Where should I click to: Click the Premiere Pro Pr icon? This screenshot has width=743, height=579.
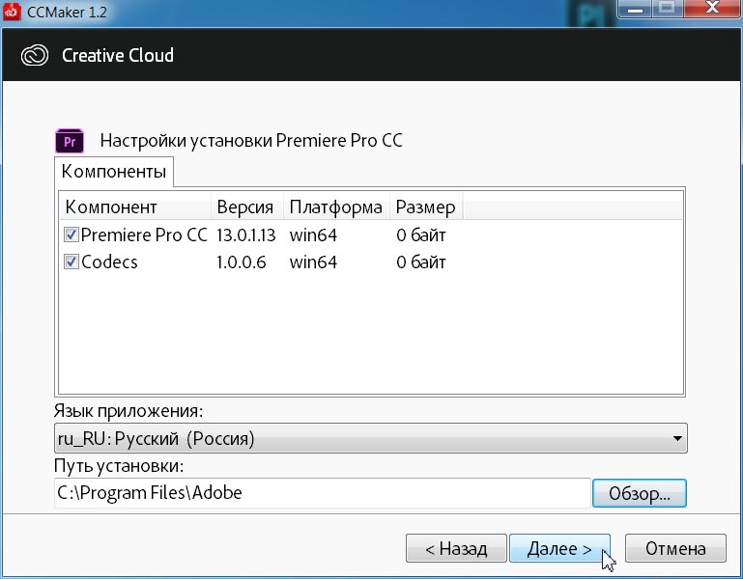(70, 141)
